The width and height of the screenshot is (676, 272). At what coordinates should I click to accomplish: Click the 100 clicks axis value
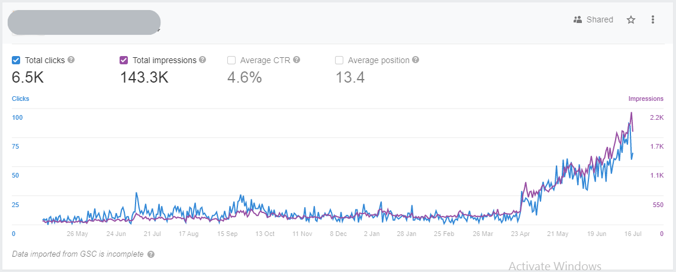(17, 118)
